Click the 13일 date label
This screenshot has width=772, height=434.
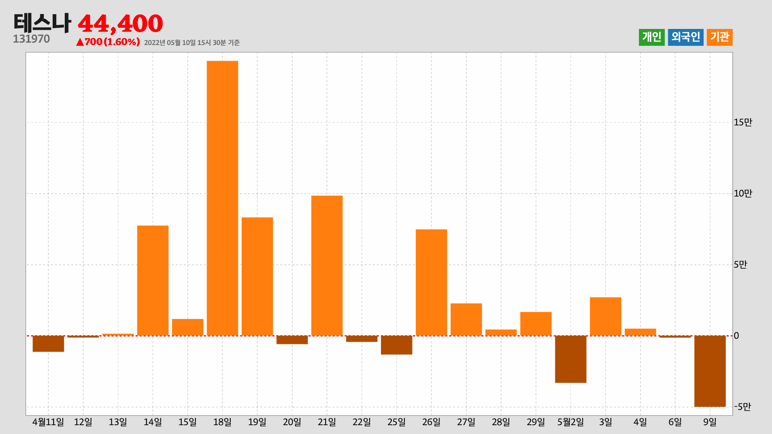(x=118, y=422)
